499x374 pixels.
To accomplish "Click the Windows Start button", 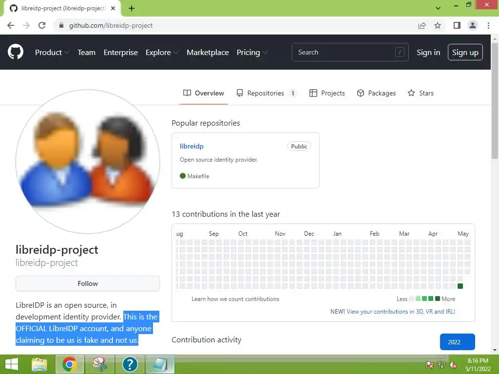I will click(x=12, y=364).
